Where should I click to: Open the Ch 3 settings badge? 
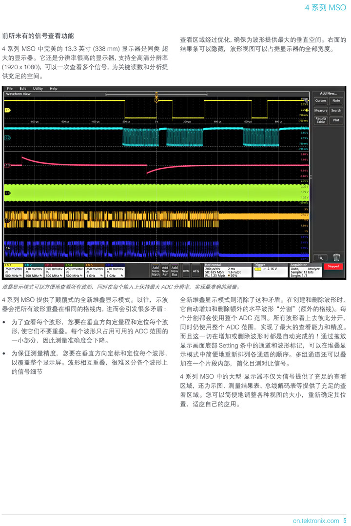point(54,271)
